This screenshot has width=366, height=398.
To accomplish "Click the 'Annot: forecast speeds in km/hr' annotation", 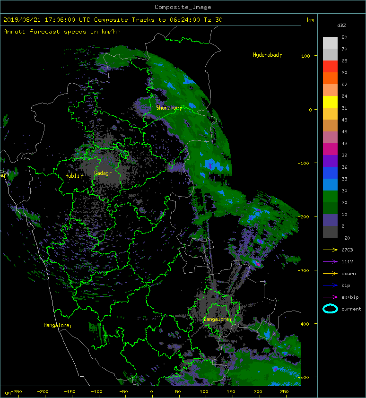I will pos(62,32).
